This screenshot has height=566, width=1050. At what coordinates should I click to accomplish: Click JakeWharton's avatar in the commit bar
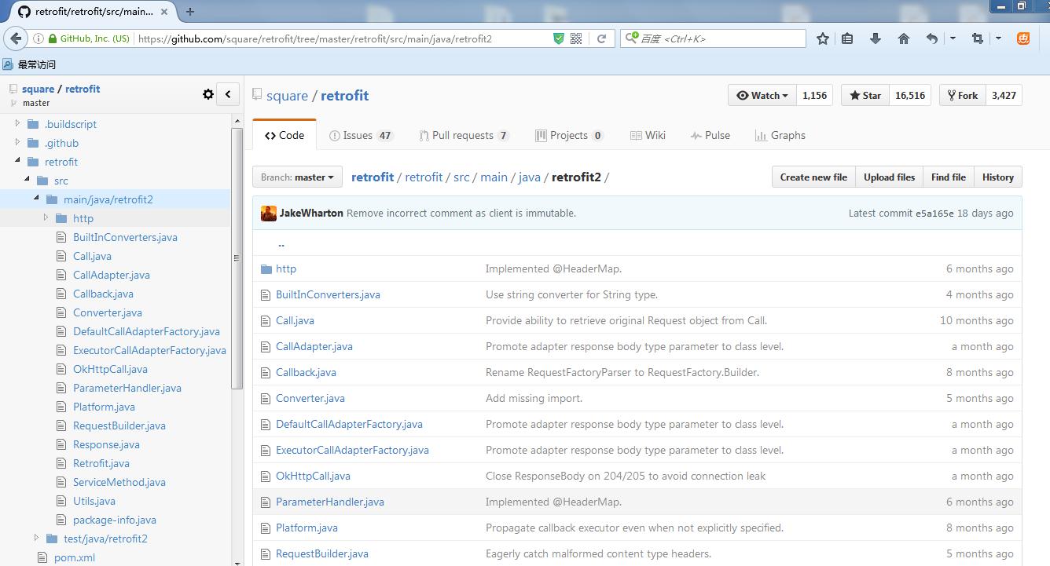click(268, 213)
